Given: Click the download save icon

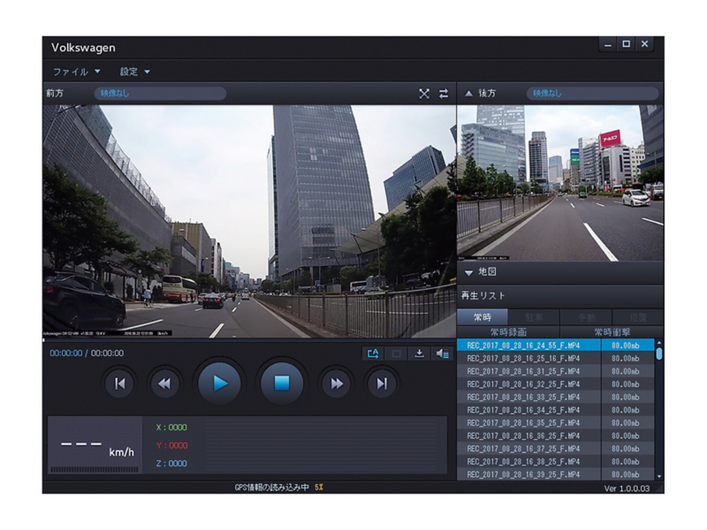Looking at the screenshot, I should pyautogui.click(x=419, y=353).
